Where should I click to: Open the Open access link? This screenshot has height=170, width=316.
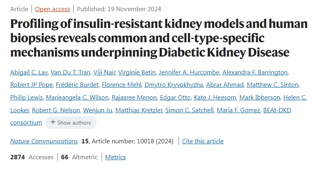(x=53, y=8)
